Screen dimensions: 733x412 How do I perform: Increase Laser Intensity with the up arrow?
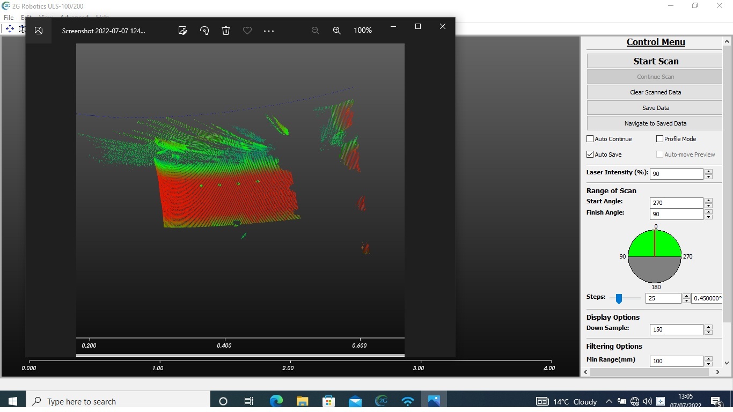(708, 171)
